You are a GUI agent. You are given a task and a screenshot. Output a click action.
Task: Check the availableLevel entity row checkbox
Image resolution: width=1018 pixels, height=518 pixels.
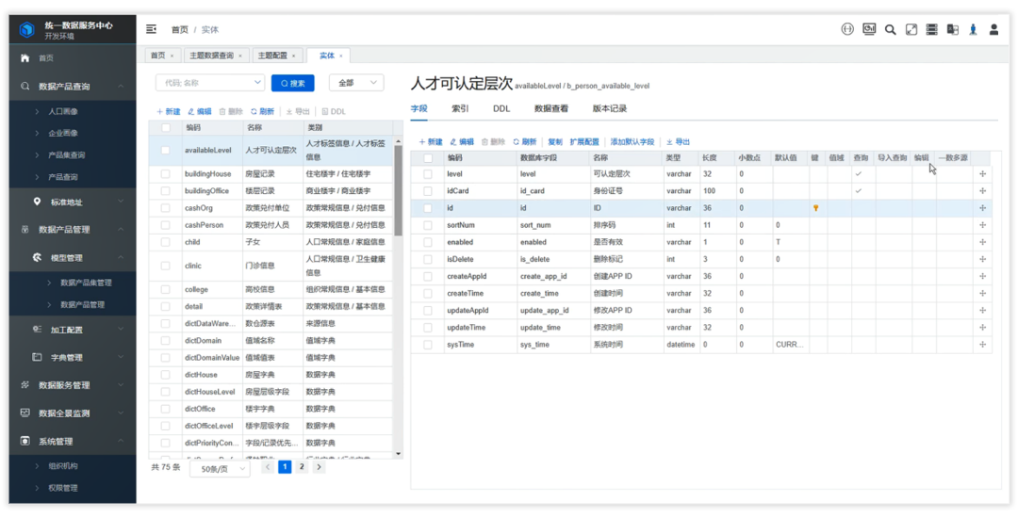pyautogui.click(x=166, y=151)
